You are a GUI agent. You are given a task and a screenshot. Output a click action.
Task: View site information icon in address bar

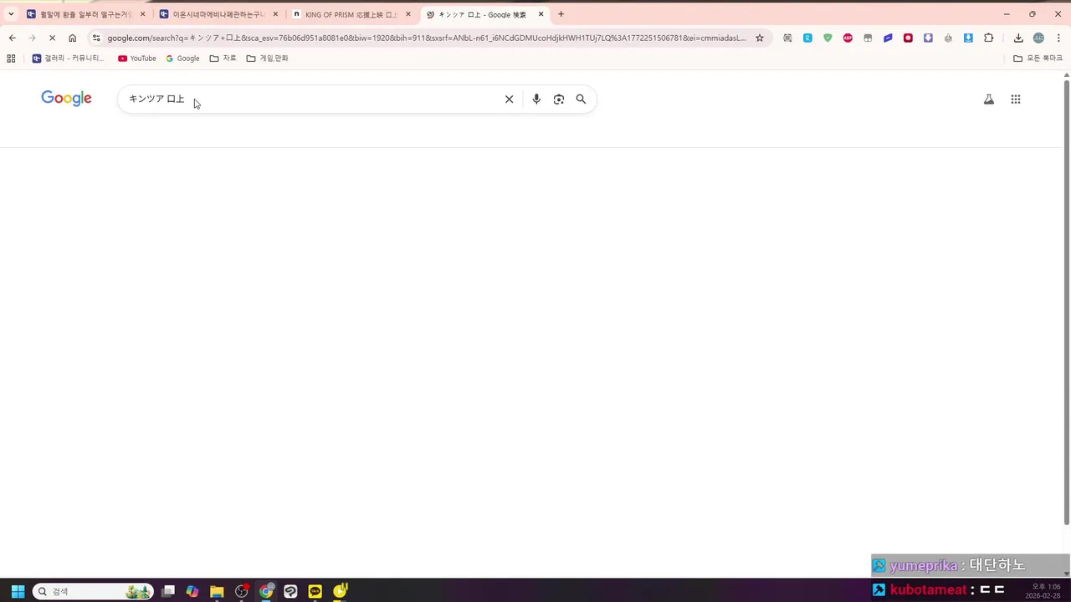(x=96, y=38)
